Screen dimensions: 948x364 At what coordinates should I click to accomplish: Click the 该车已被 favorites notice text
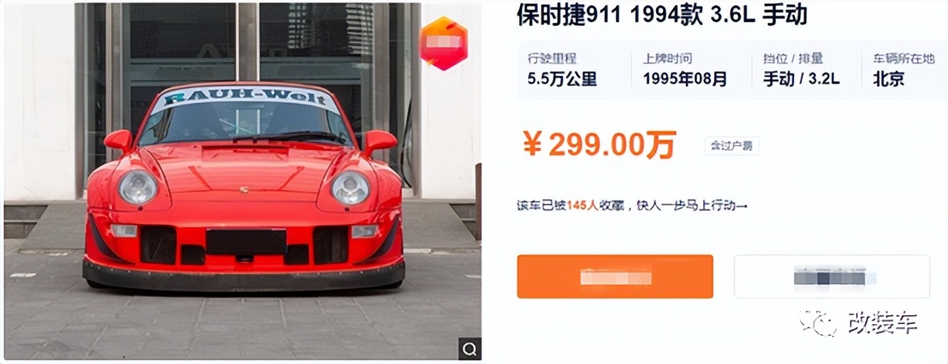(541, 206)
